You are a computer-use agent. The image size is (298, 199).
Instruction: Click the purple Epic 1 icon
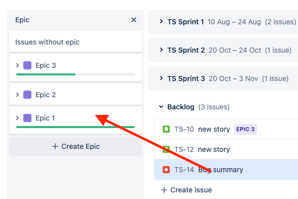[x=27, y=118]
